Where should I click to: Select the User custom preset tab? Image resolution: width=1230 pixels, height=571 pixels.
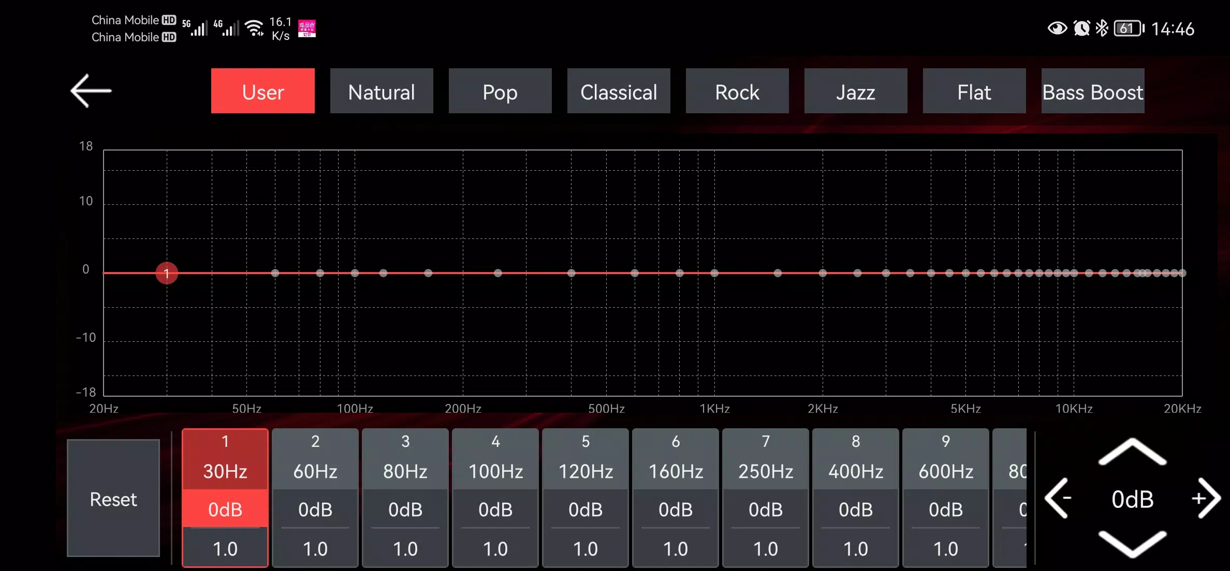coord(263,93)
